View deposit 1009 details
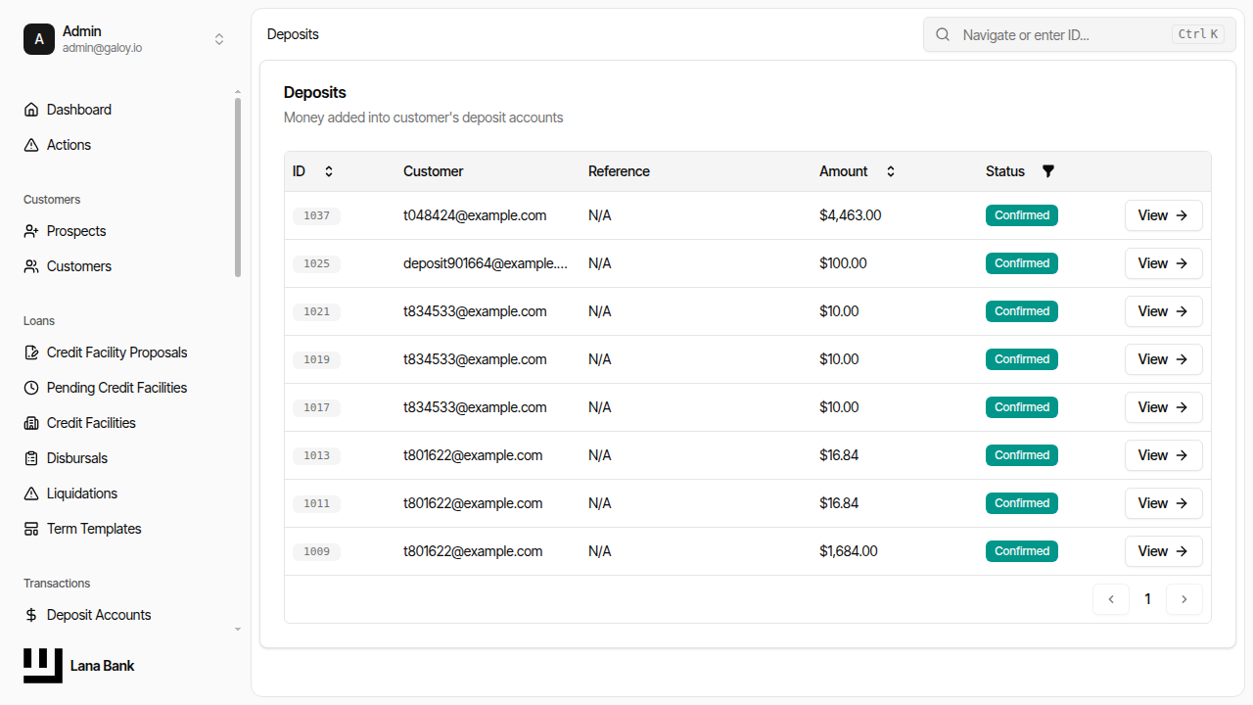This screenshot has width=1253, height=705. click(x=1163, y=551)
